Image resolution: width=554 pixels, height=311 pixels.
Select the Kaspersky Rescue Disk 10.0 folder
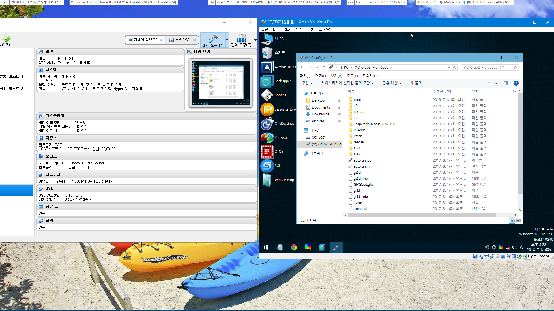[x=375, y=124]
